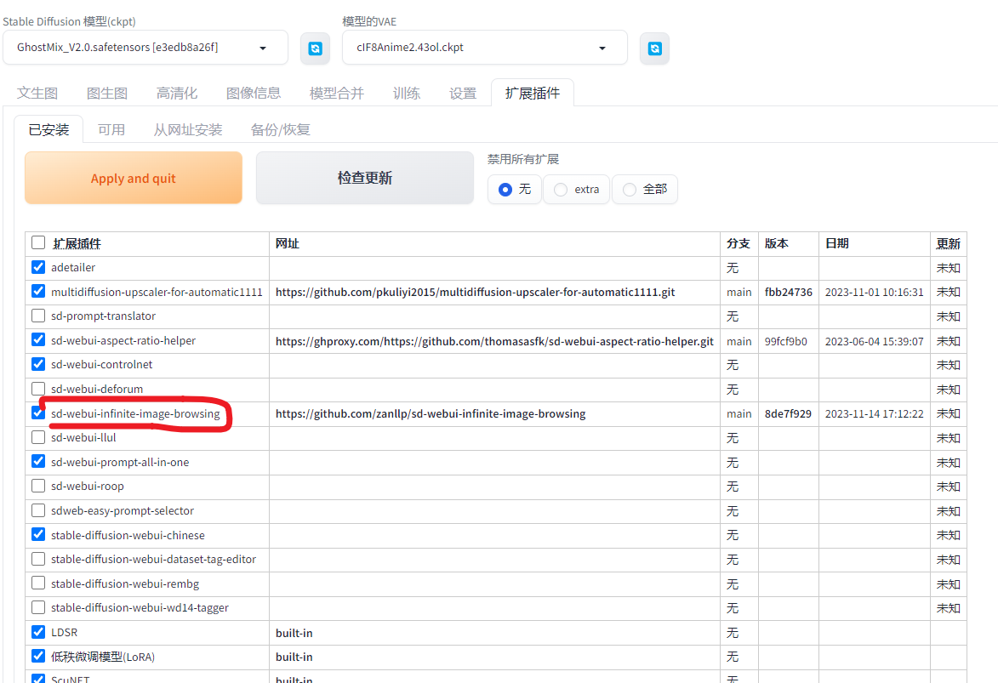This screenshot has width=998, height=683.
Task: Enable stable-diffusion-webui-dataset-tag-editor extension
Action: point(38,559)
